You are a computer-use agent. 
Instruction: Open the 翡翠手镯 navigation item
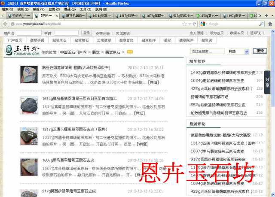[37, 40]
